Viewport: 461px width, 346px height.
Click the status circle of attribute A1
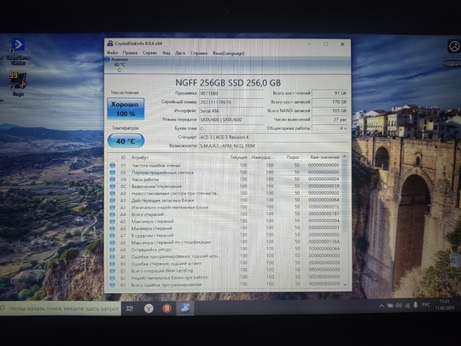pos(113,201)
